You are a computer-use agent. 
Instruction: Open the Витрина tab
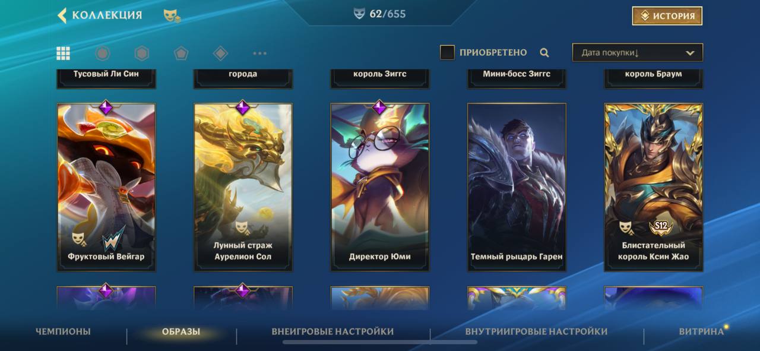pyautogui.click(x=702, y=331)
